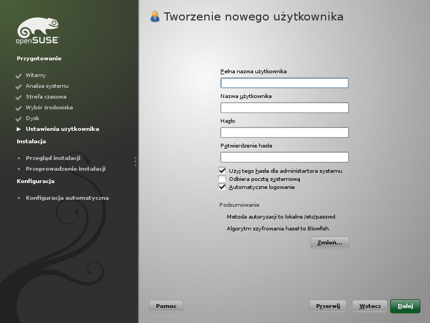Click the checkmark icon next to Witamy
This screenshot has height=323, width=430.
pyautogui.click(x=19, y=76)
